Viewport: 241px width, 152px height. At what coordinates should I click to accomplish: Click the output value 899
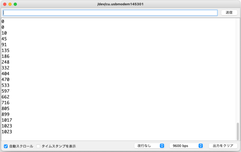5,114
